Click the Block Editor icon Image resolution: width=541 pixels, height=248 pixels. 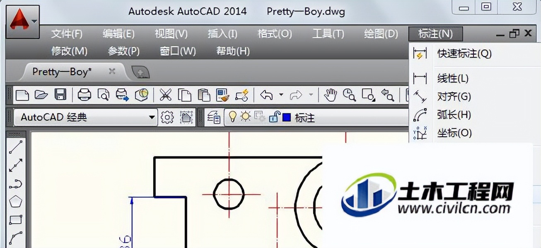[242, 95]
